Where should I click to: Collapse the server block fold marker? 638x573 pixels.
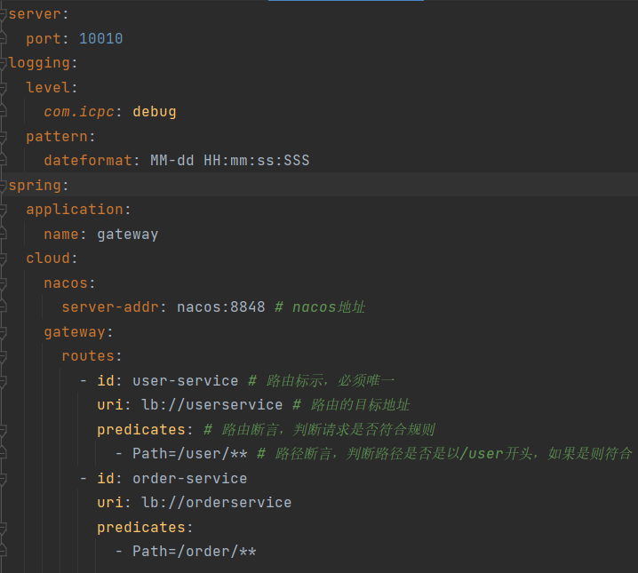[x=3, y=14]
